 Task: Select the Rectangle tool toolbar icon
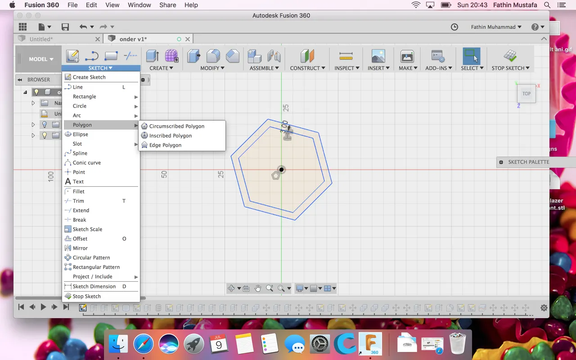(111, 56)
